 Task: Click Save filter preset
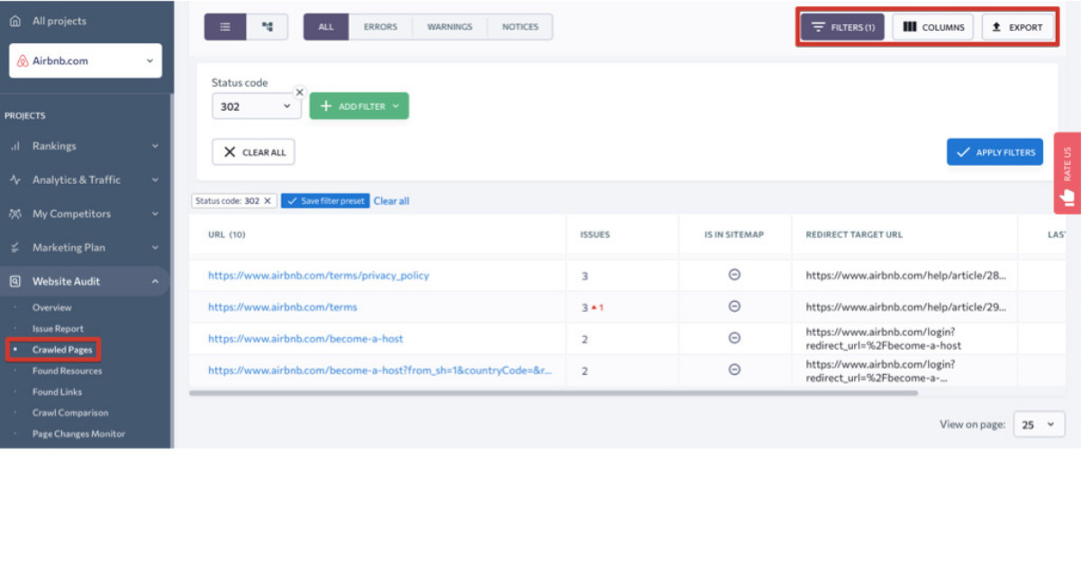click(325, 201)
